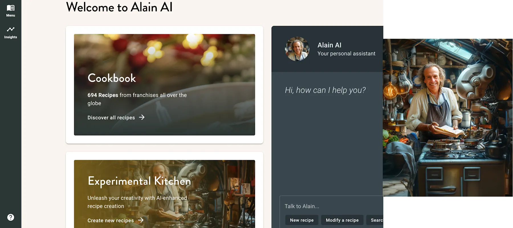
Task: Click the Experimental Kitchen heading
Action: [x=139, y=181]
